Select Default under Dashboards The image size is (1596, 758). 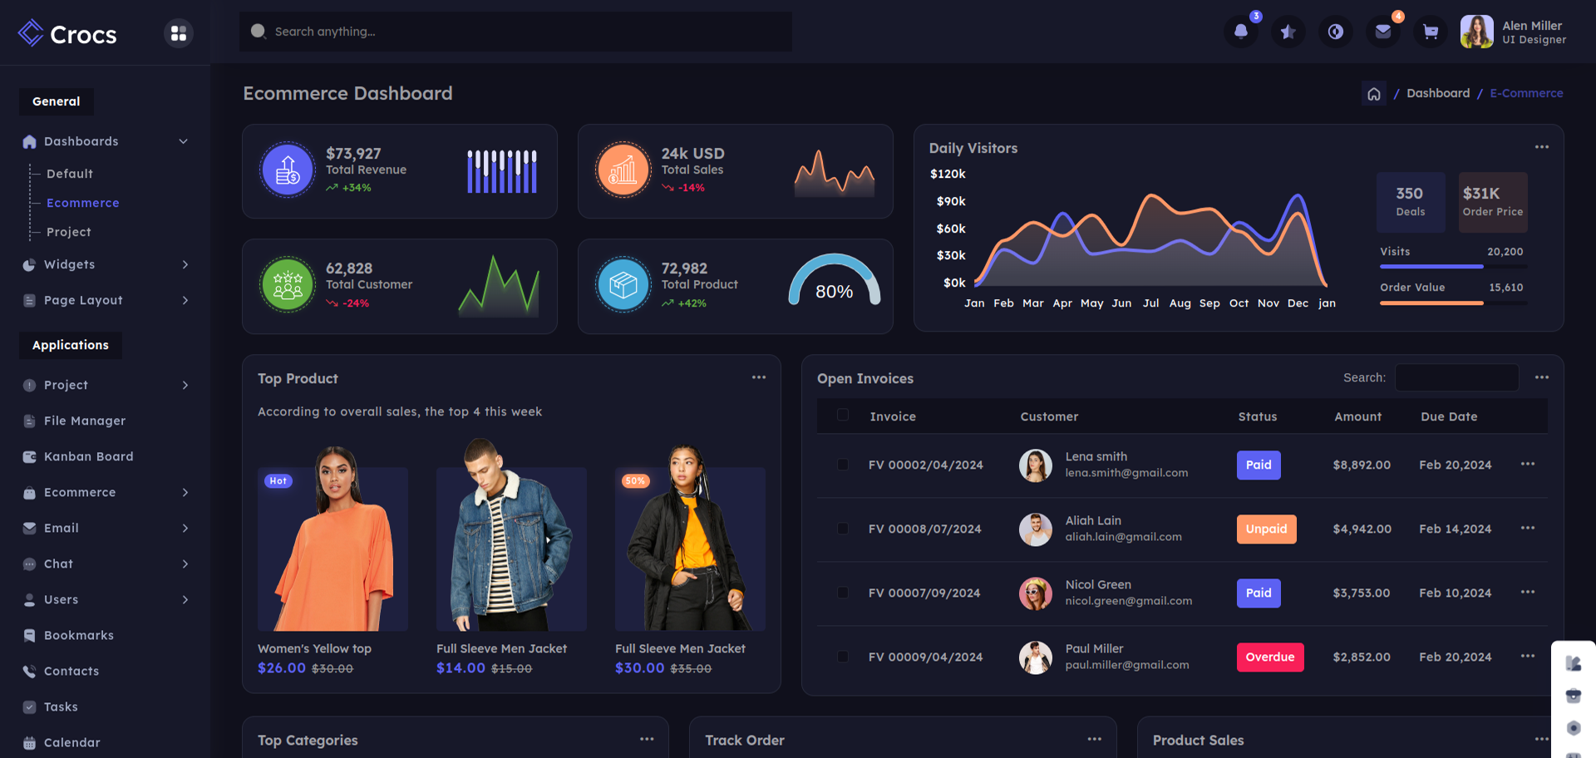point(70,174)
